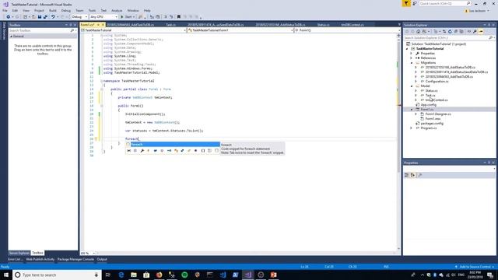Click the Windows Start button
498x280 pixels.
pos(6,275)
